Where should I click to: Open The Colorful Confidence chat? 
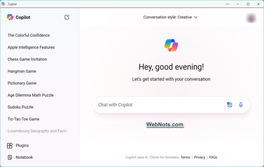29,35
